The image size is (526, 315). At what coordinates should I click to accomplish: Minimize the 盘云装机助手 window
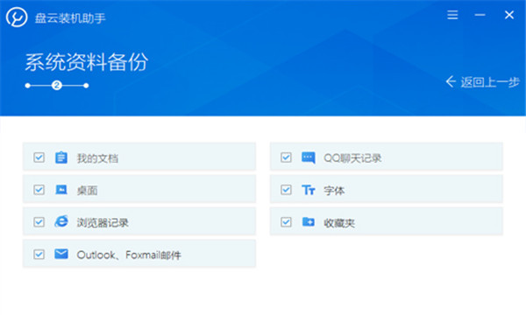tap(480, 15)
